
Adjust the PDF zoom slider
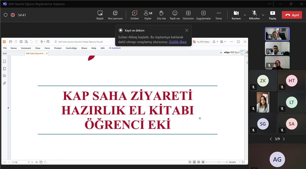(218, 162)
